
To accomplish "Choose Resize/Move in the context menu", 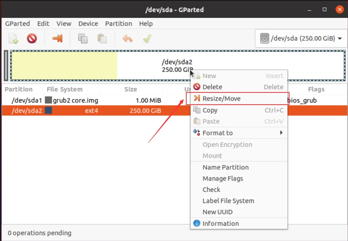I will point(239,99).
